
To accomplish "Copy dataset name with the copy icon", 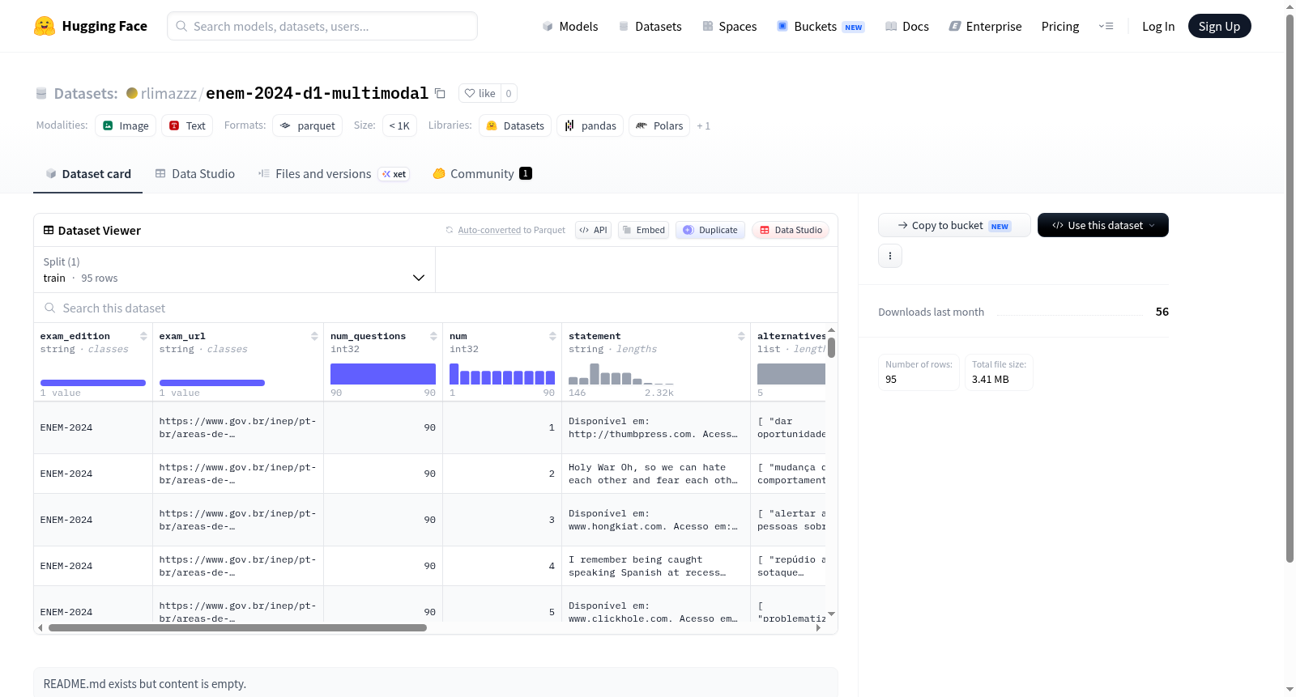I will coord(440,93).
